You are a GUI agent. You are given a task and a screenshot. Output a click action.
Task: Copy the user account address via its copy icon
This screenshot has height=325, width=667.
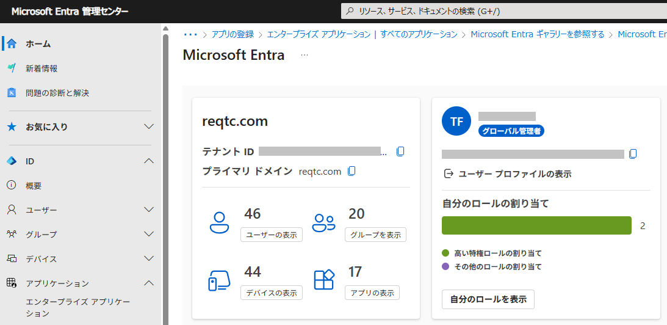[x=633, y=154]
